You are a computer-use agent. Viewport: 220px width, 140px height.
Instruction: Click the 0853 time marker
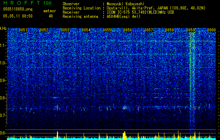(x=65, y=30)
